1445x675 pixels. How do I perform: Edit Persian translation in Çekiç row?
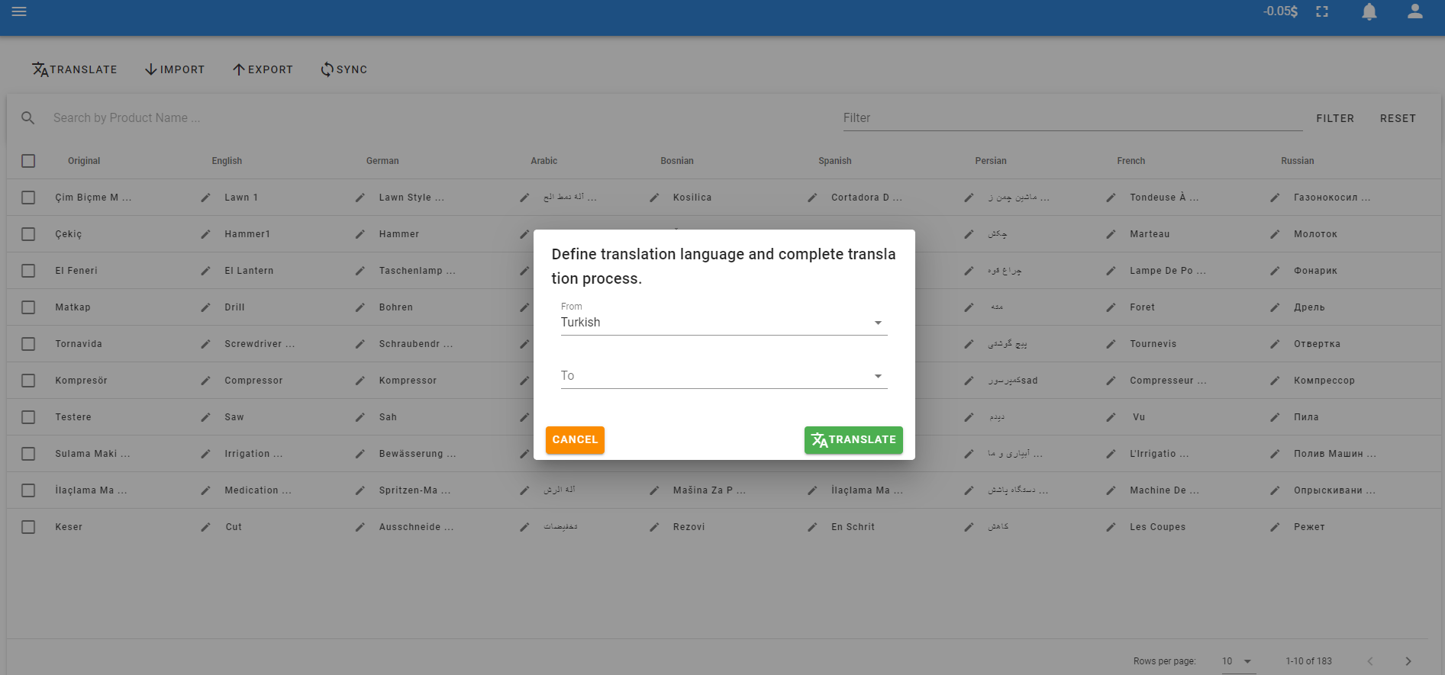[969, 234]
